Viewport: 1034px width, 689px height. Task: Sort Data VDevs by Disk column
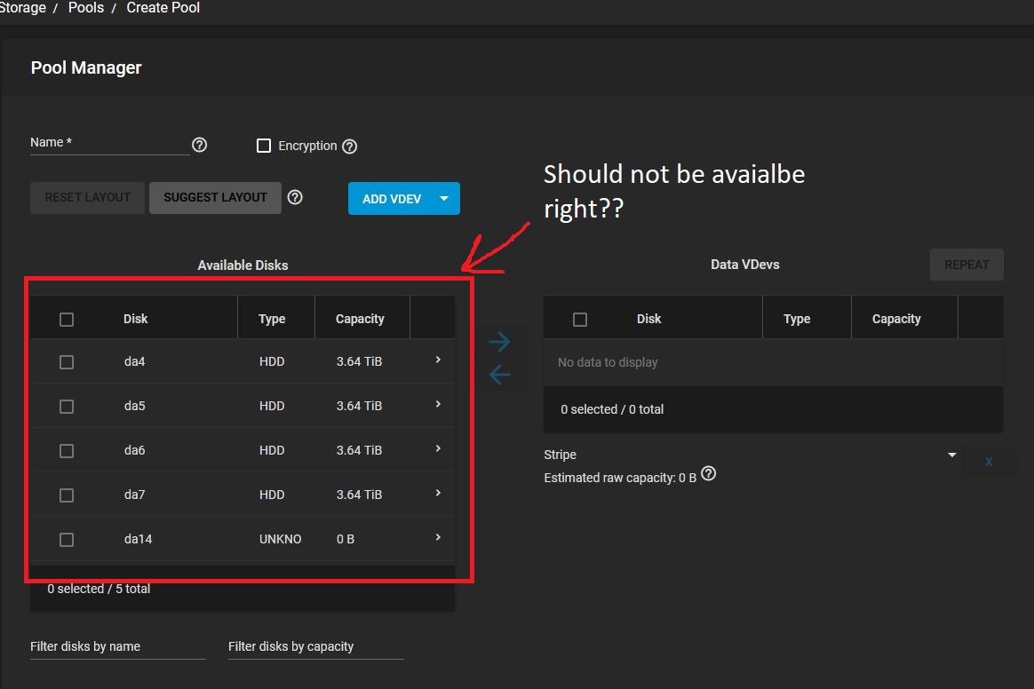coord(648,319)
